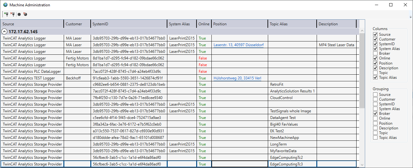413x168 pixels.
Task: Disable grouping by Broker
Action: tap(375, 114)
